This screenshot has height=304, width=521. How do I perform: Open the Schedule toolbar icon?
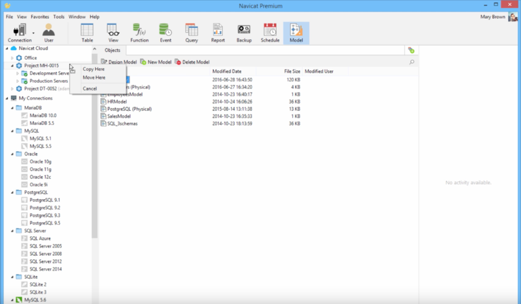tap(270, 33)
